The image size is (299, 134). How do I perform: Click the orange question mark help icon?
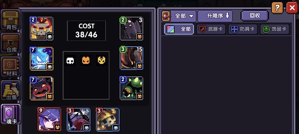point(277,8)
